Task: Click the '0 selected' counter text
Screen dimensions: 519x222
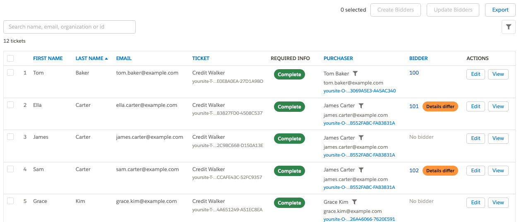Action: pyautogui.click(x=353, y=10)
